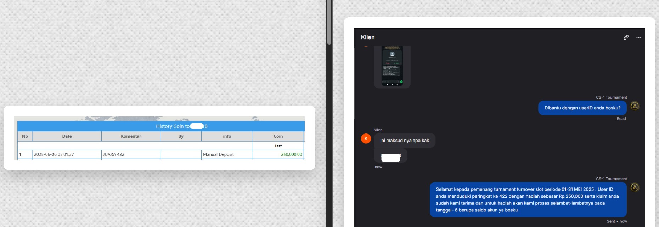Click the 'info' column header
659x227 pixels.
pos(227,136)
